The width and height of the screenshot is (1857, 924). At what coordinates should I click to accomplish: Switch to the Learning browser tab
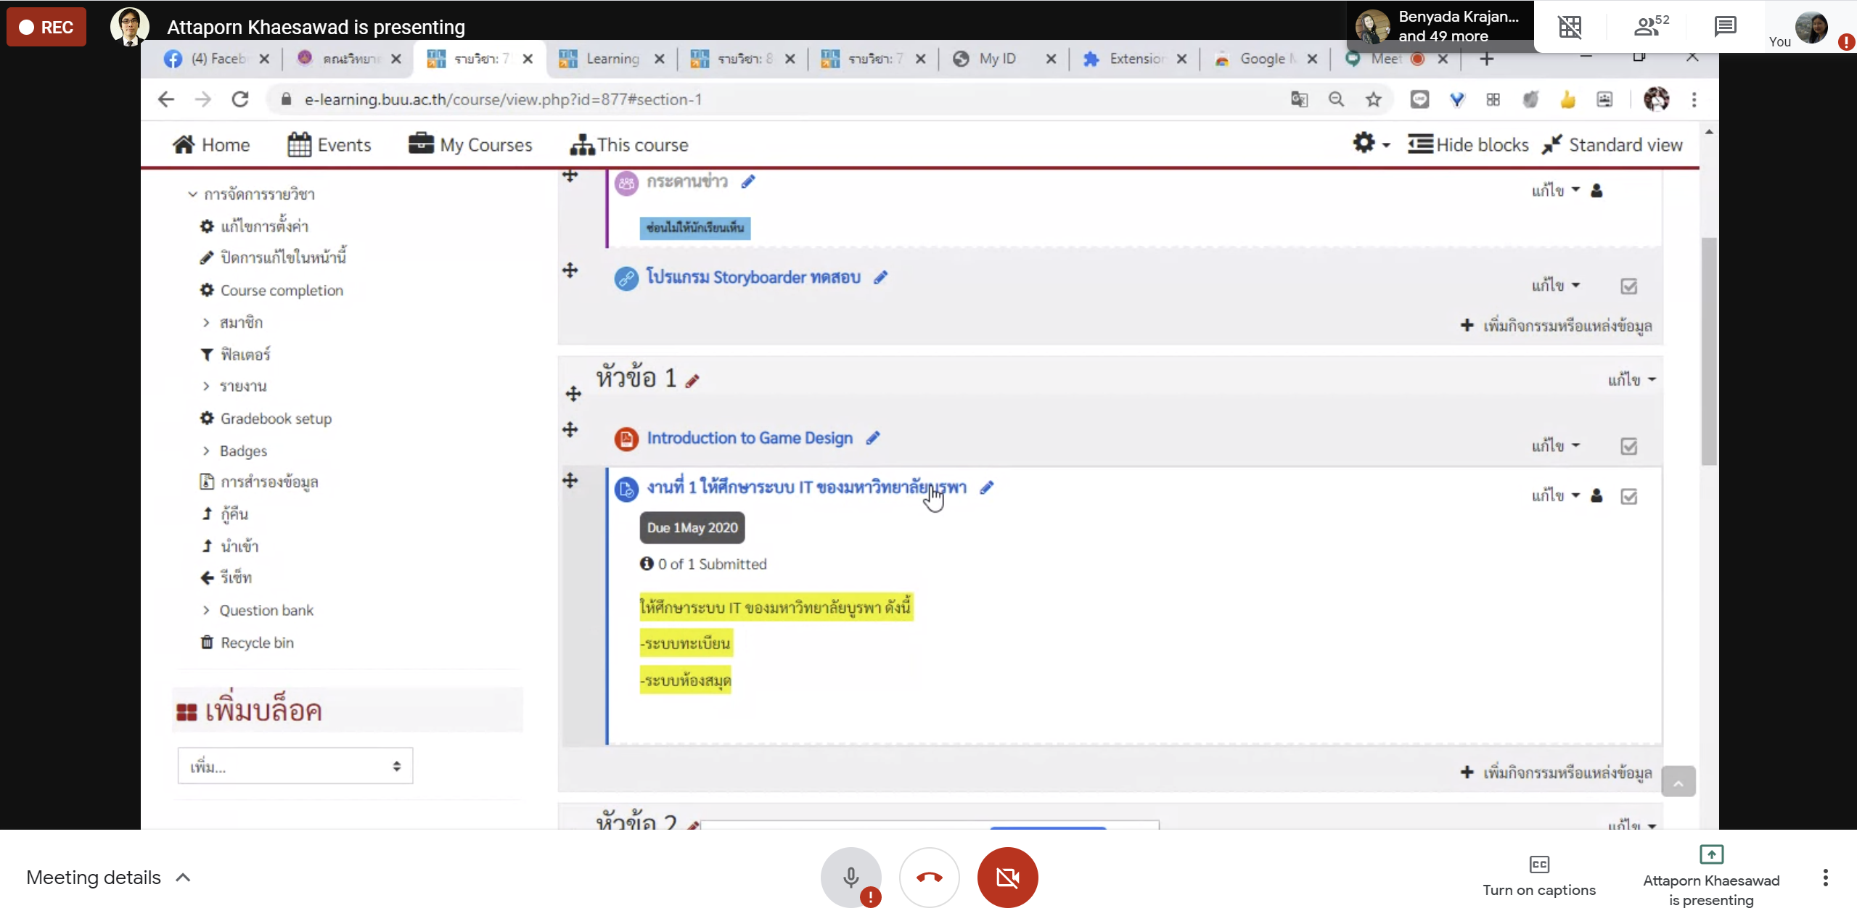click(x=611, y=59)
